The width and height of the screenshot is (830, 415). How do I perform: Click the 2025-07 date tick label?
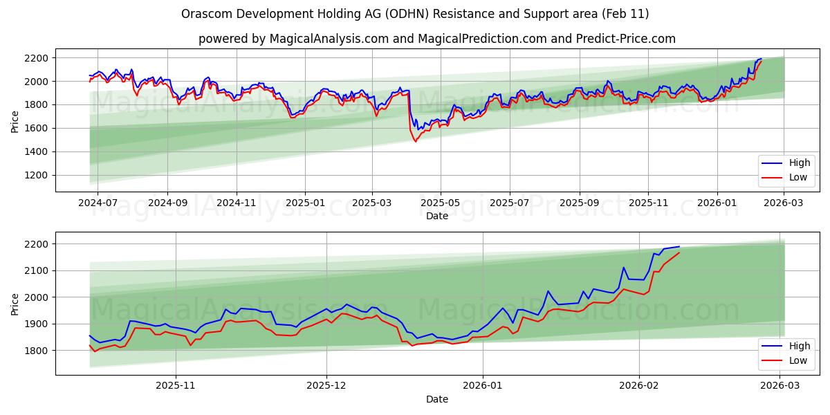click(510, 203)
